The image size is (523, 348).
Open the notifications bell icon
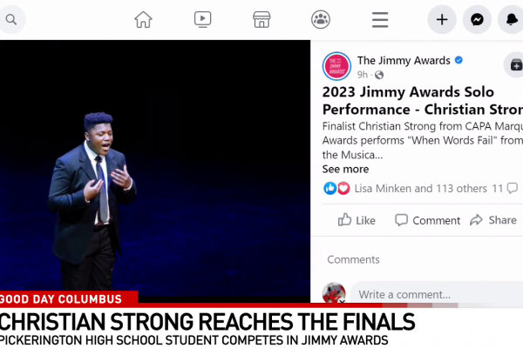tap(512, 20)
